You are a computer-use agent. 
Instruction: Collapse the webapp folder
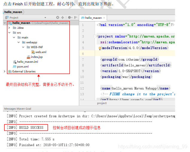coord(19,42)
